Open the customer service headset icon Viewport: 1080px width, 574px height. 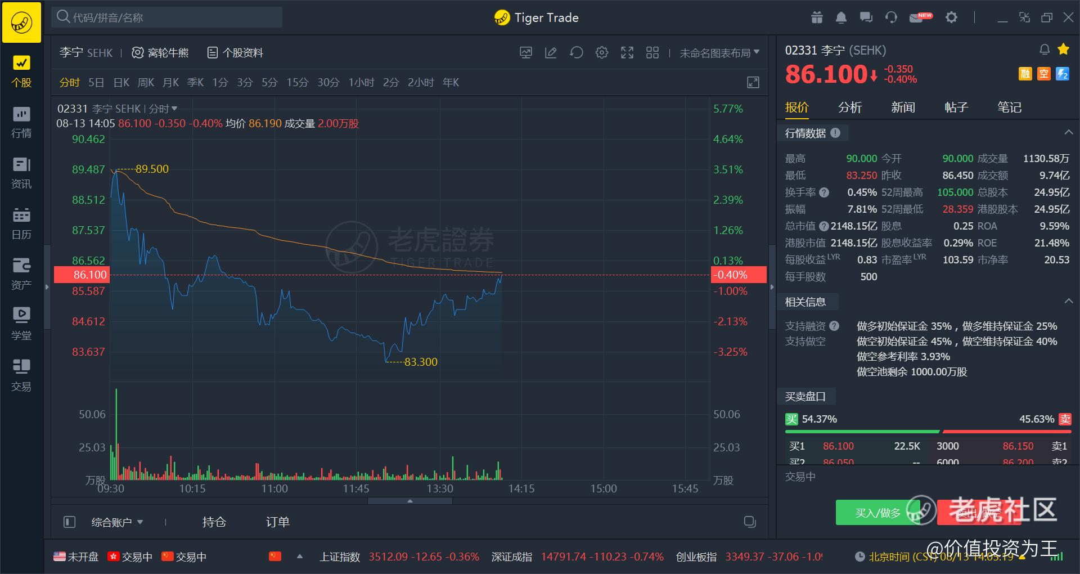[891, 17]
